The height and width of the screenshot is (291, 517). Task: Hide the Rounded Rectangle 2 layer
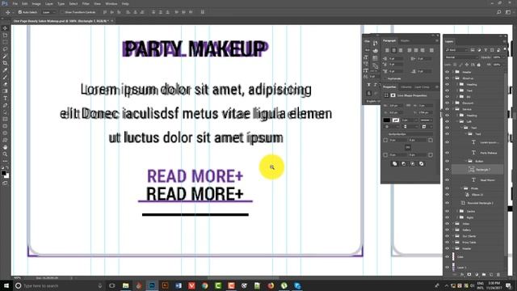click(447, 203)
